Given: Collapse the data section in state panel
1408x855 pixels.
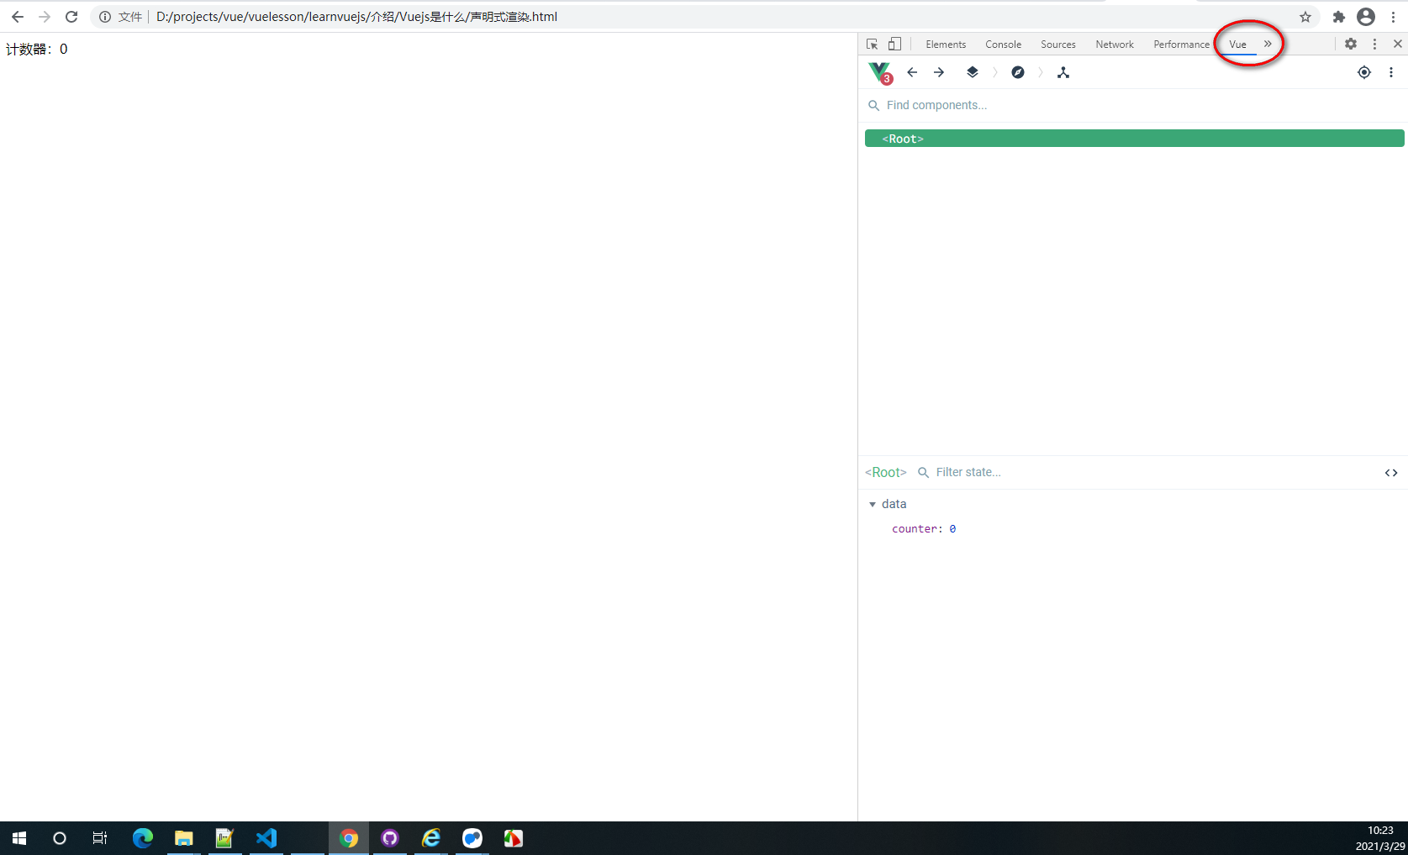Looking at the screenshot, I should [873, 504].
